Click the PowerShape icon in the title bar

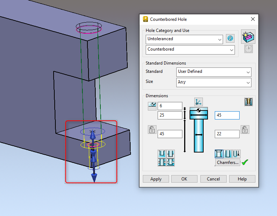pyautogui.click(x=145, y=19)
